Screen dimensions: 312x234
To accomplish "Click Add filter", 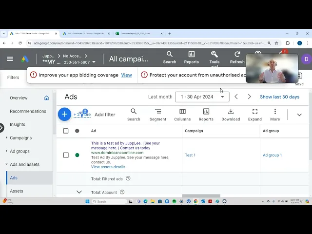I will point(105,115).
